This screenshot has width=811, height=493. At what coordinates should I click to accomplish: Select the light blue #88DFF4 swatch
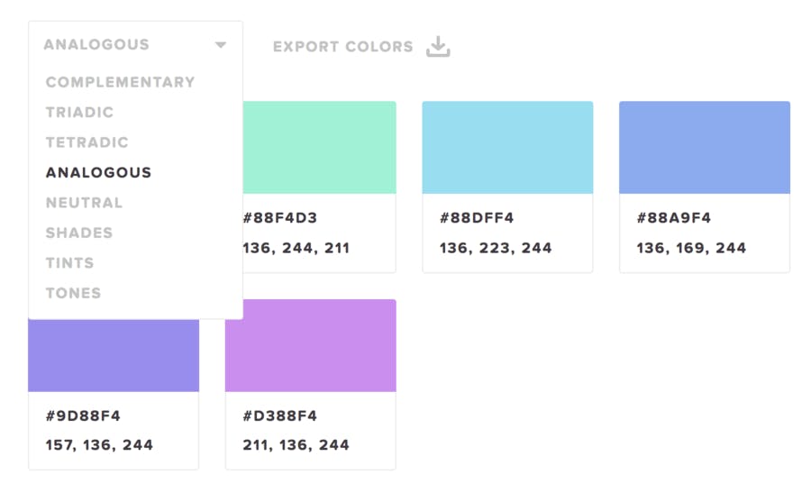click(507, 148)
